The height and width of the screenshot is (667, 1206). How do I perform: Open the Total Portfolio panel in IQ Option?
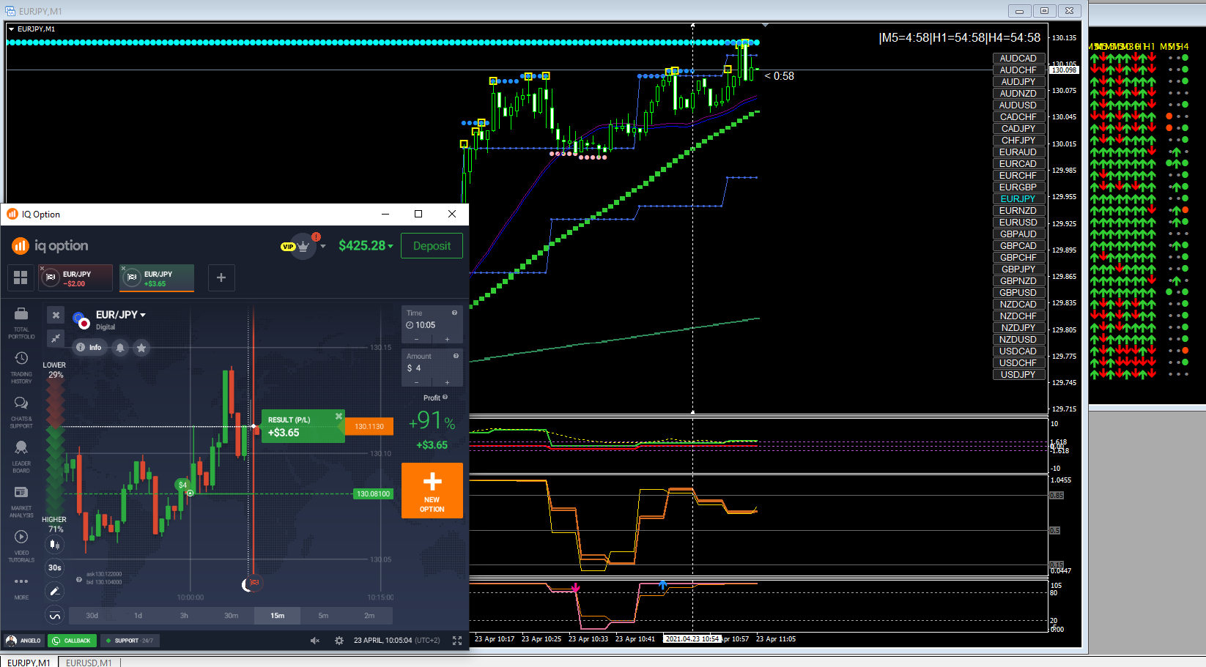point(21,323)
